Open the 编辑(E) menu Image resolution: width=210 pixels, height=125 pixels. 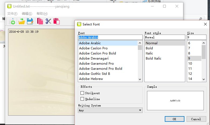[27, 14]
